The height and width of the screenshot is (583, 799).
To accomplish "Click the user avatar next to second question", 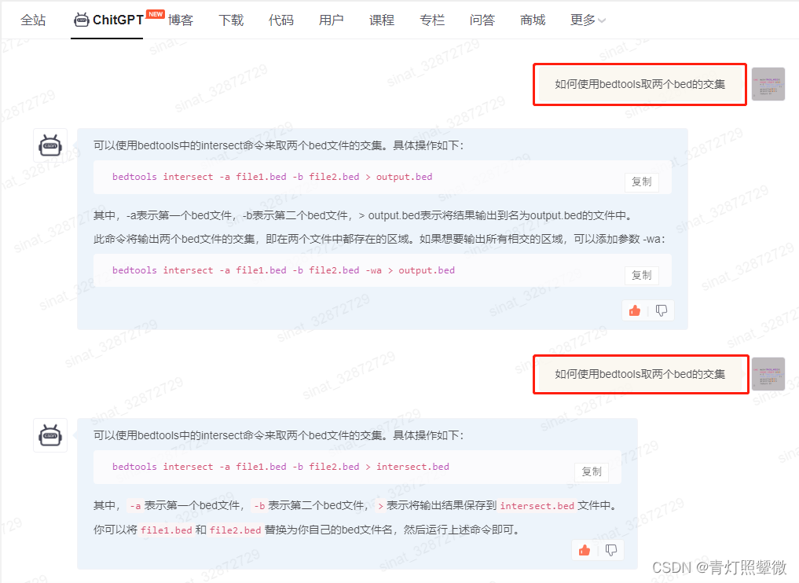I will (768, 374).
